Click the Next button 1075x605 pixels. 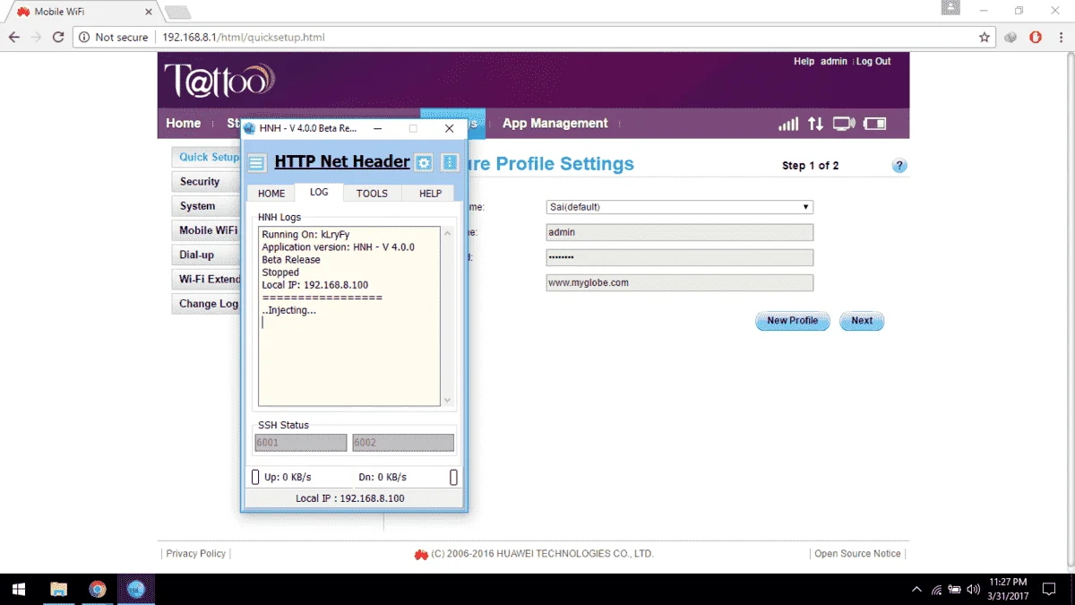pos(862,321)
